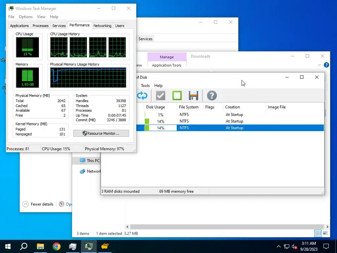Click the gray checkmark icon in RAM Disk toolbar

tap(161, 96)
